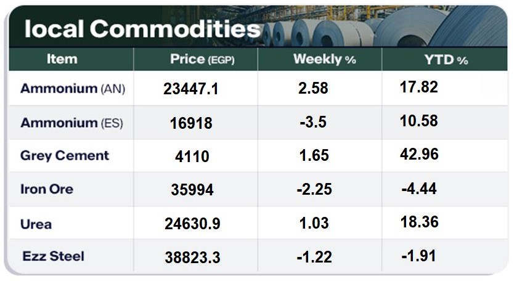Click the Price (EGP) column header
Image resolution: width=517 pixels, height=281 pixels.
coord(203,60)
